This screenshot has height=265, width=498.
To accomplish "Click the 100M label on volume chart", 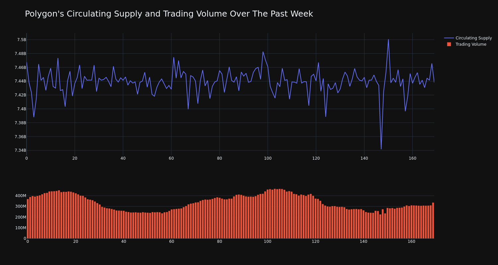I will point(20,228).
